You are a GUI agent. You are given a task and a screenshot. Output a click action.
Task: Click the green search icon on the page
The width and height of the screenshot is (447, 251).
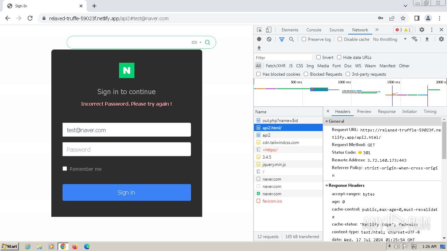pos(207,42)
